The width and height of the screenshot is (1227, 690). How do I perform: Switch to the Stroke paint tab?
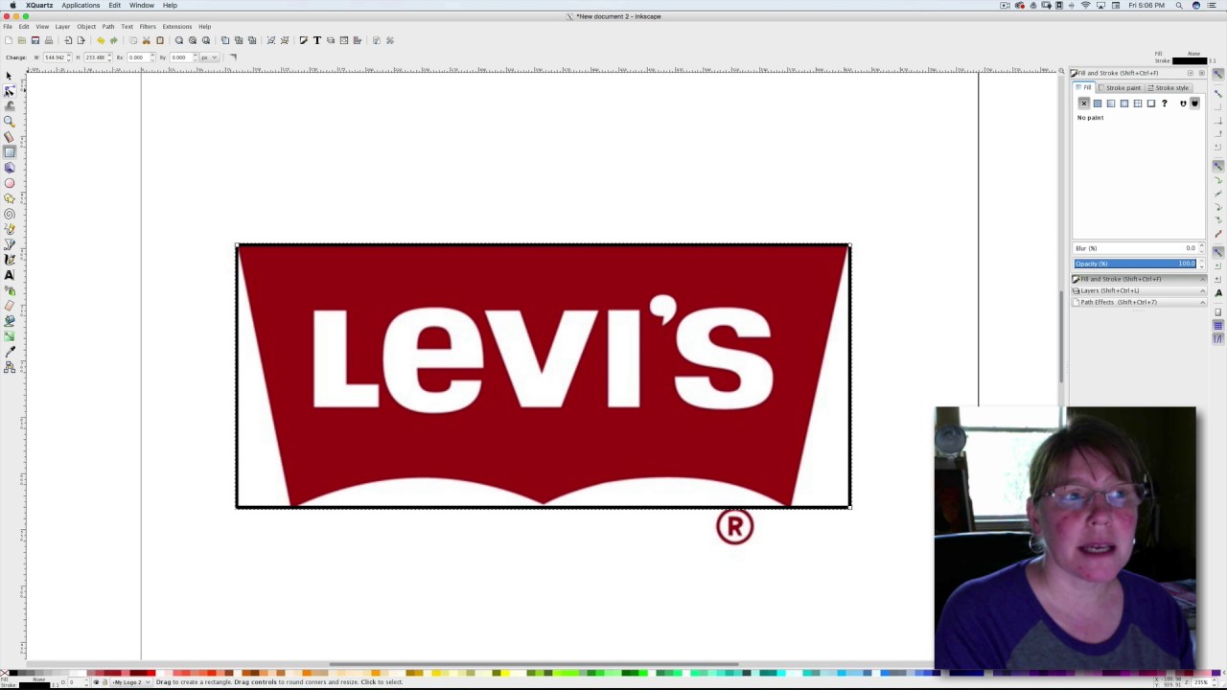point(1120,88)
